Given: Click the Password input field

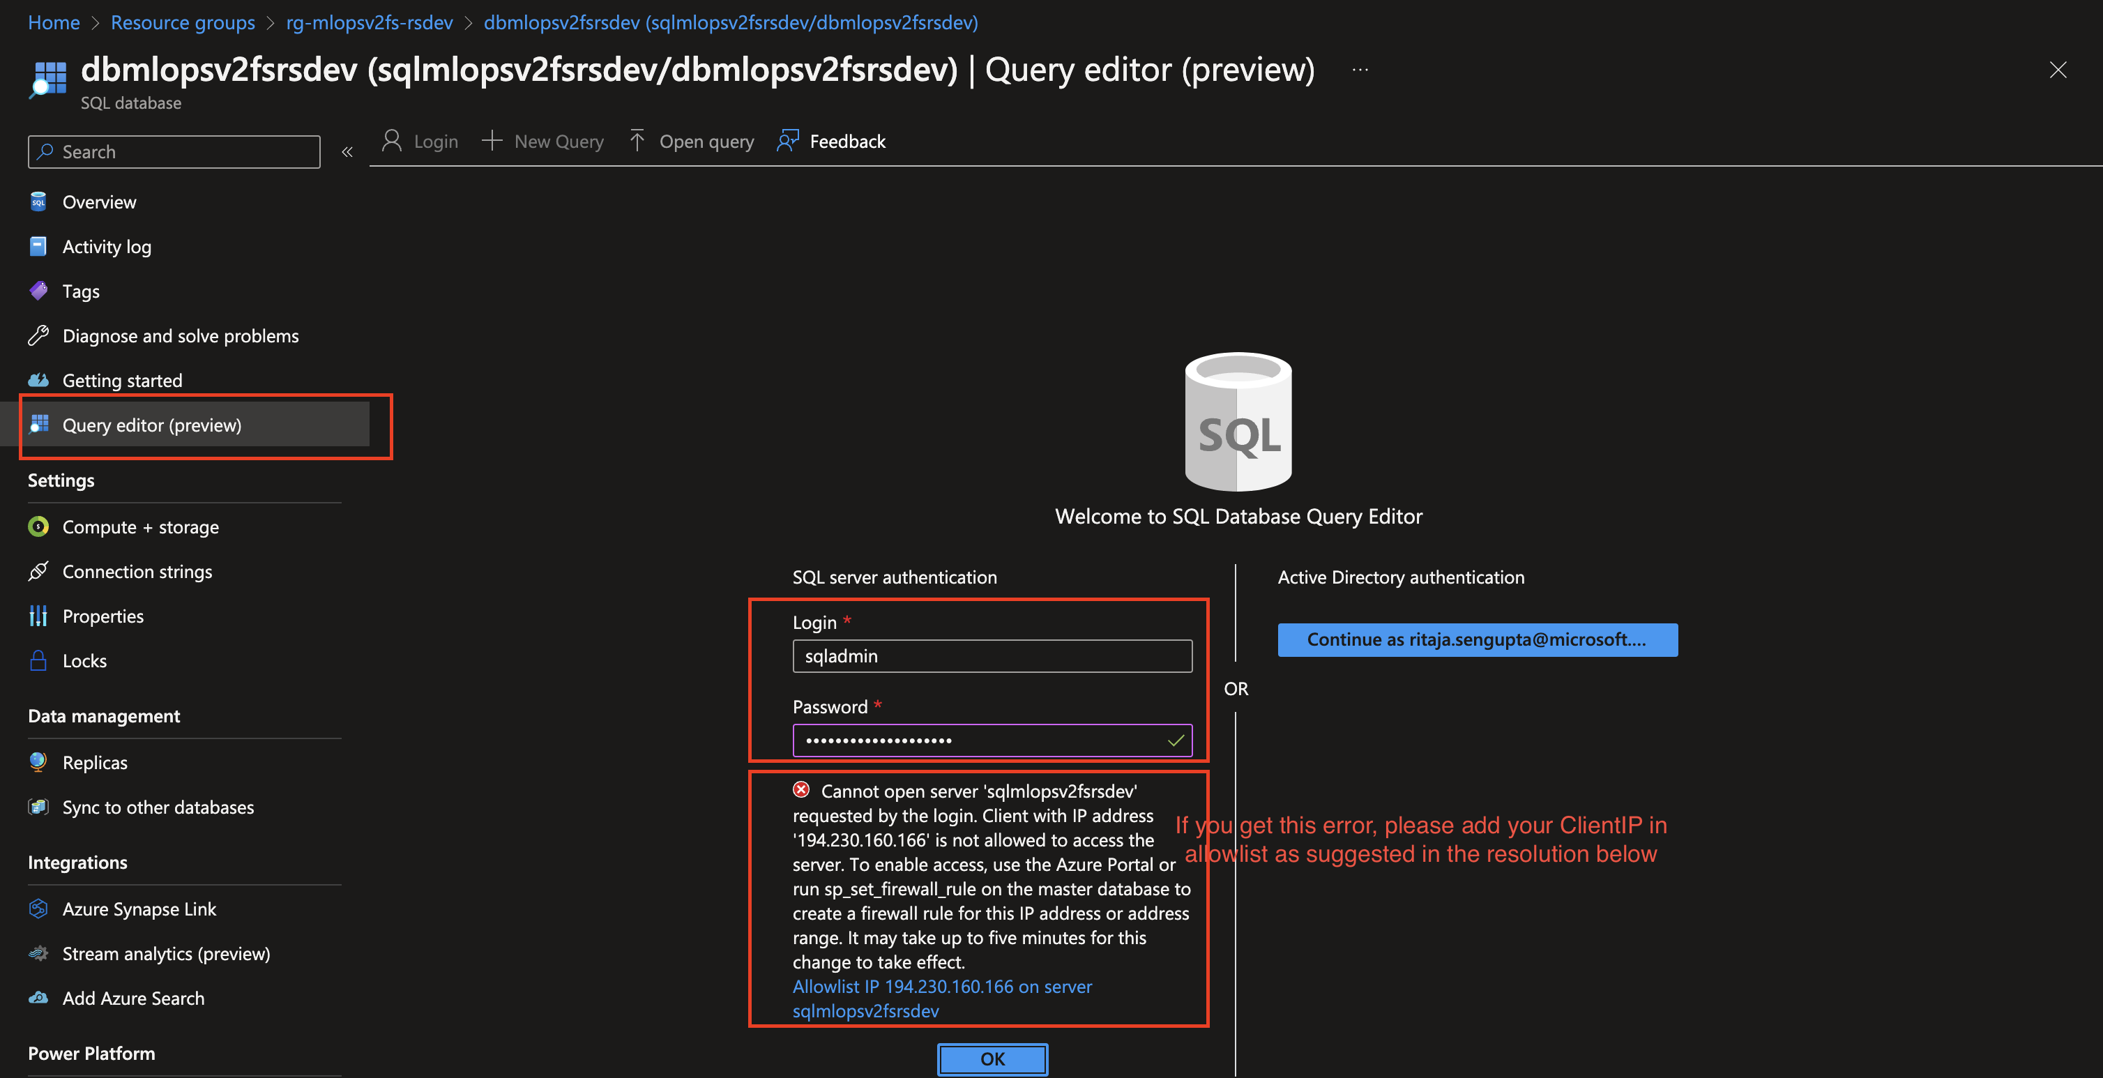Looking at the screenshot, I should click(x=992, y=740).
